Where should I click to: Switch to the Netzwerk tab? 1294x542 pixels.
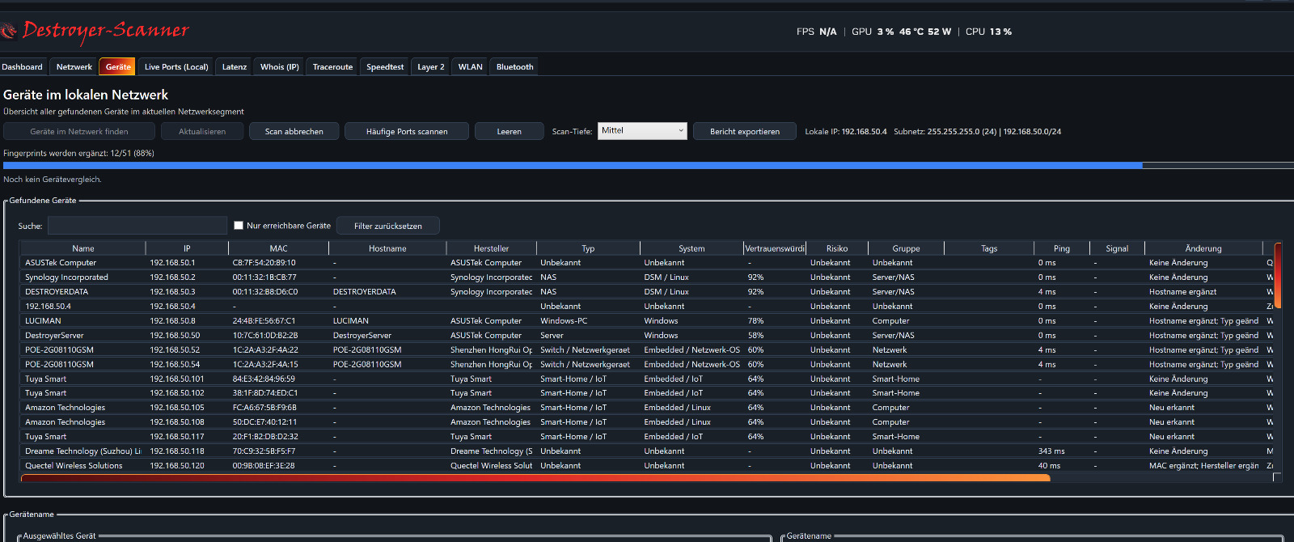74,67
